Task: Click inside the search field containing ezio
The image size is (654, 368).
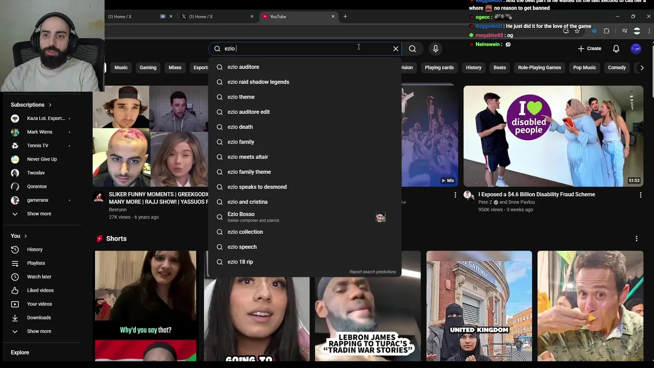Action: [x=305, y=49]
